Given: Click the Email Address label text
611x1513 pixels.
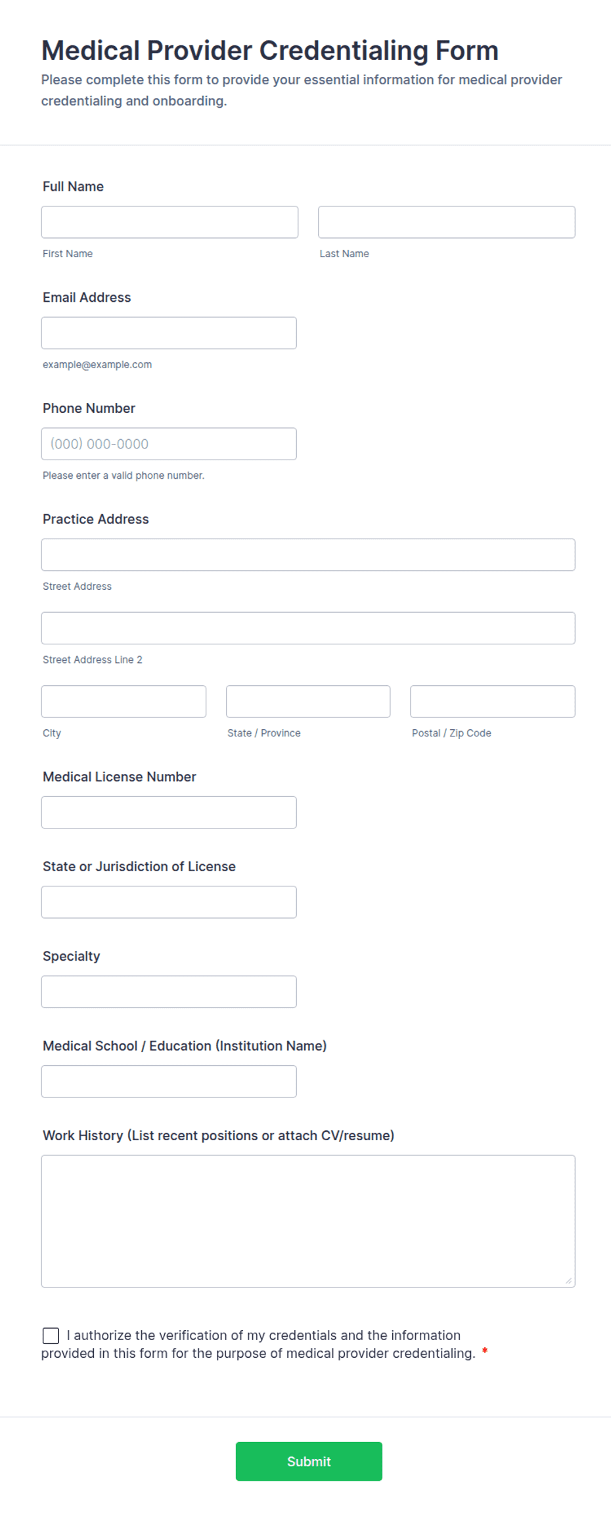Looking at the screenshot, I should pos(87,297).
